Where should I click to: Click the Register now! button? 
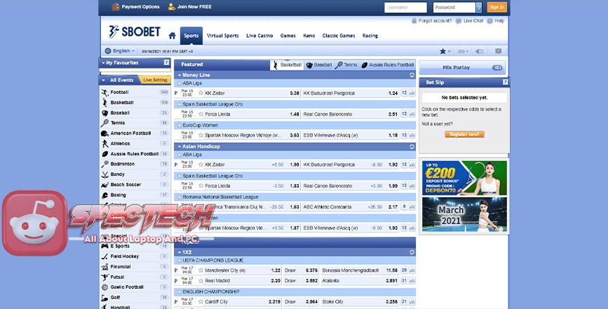coord(464,135)
